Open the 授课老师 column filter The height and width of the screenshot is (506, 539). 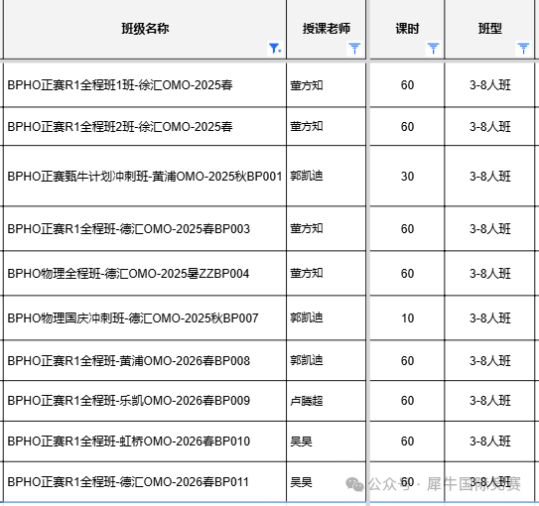(354, 49)
